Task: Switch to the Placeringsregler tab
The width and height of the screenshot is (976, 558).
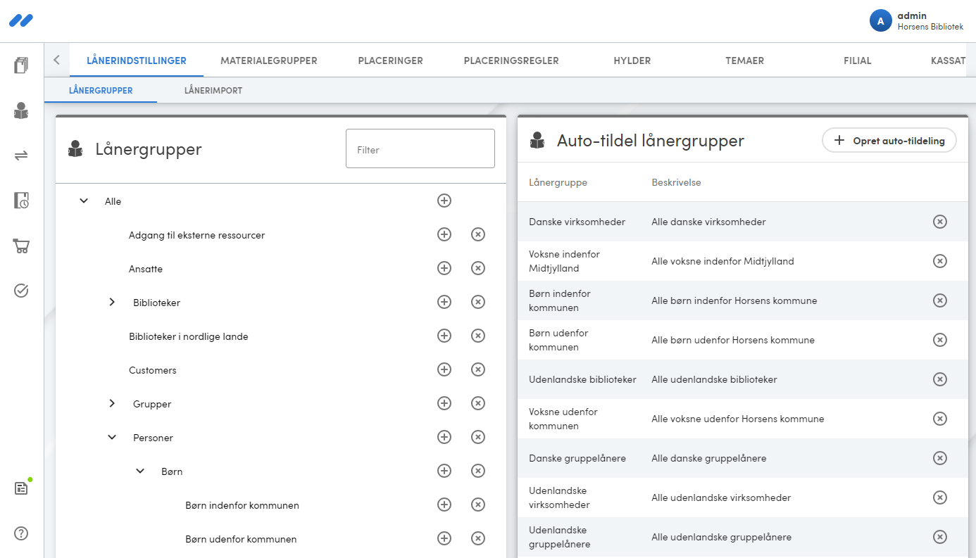Action: pyautogui.click(x=511, y=61)
